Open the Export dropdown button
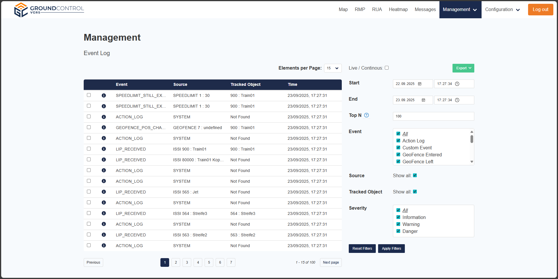The image size is (558, 279). 463,68
